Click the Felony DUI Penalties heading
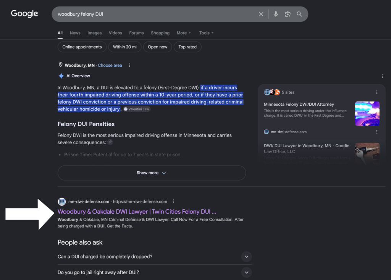391x280 pixels. coord(86,124)
